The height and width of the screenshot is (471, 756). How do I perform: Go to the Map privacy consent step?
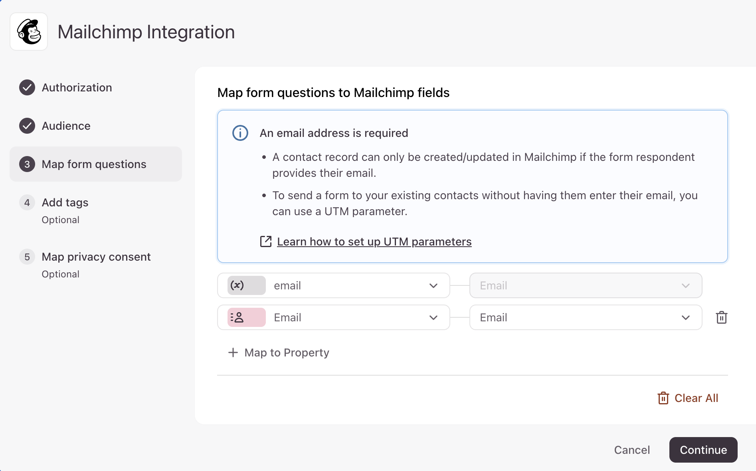coord(96,257)
